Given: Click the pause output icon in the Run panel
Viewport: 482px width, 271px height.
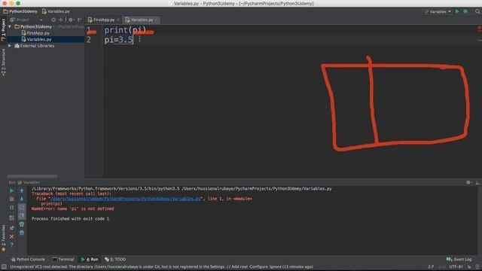Looking at the screenshot, I should click(12, 208).
